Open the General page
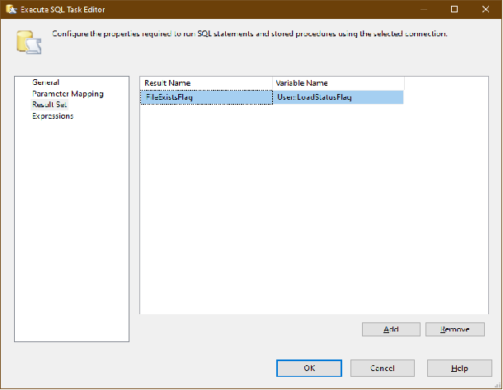Viewport: 503px width, 390px height. click(x=45, y=82)
